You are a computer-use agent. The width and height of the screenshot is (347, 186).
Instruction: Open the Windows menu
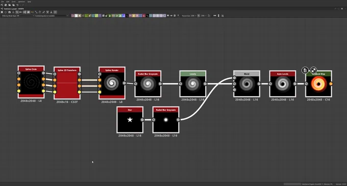(x=21, y=2)
